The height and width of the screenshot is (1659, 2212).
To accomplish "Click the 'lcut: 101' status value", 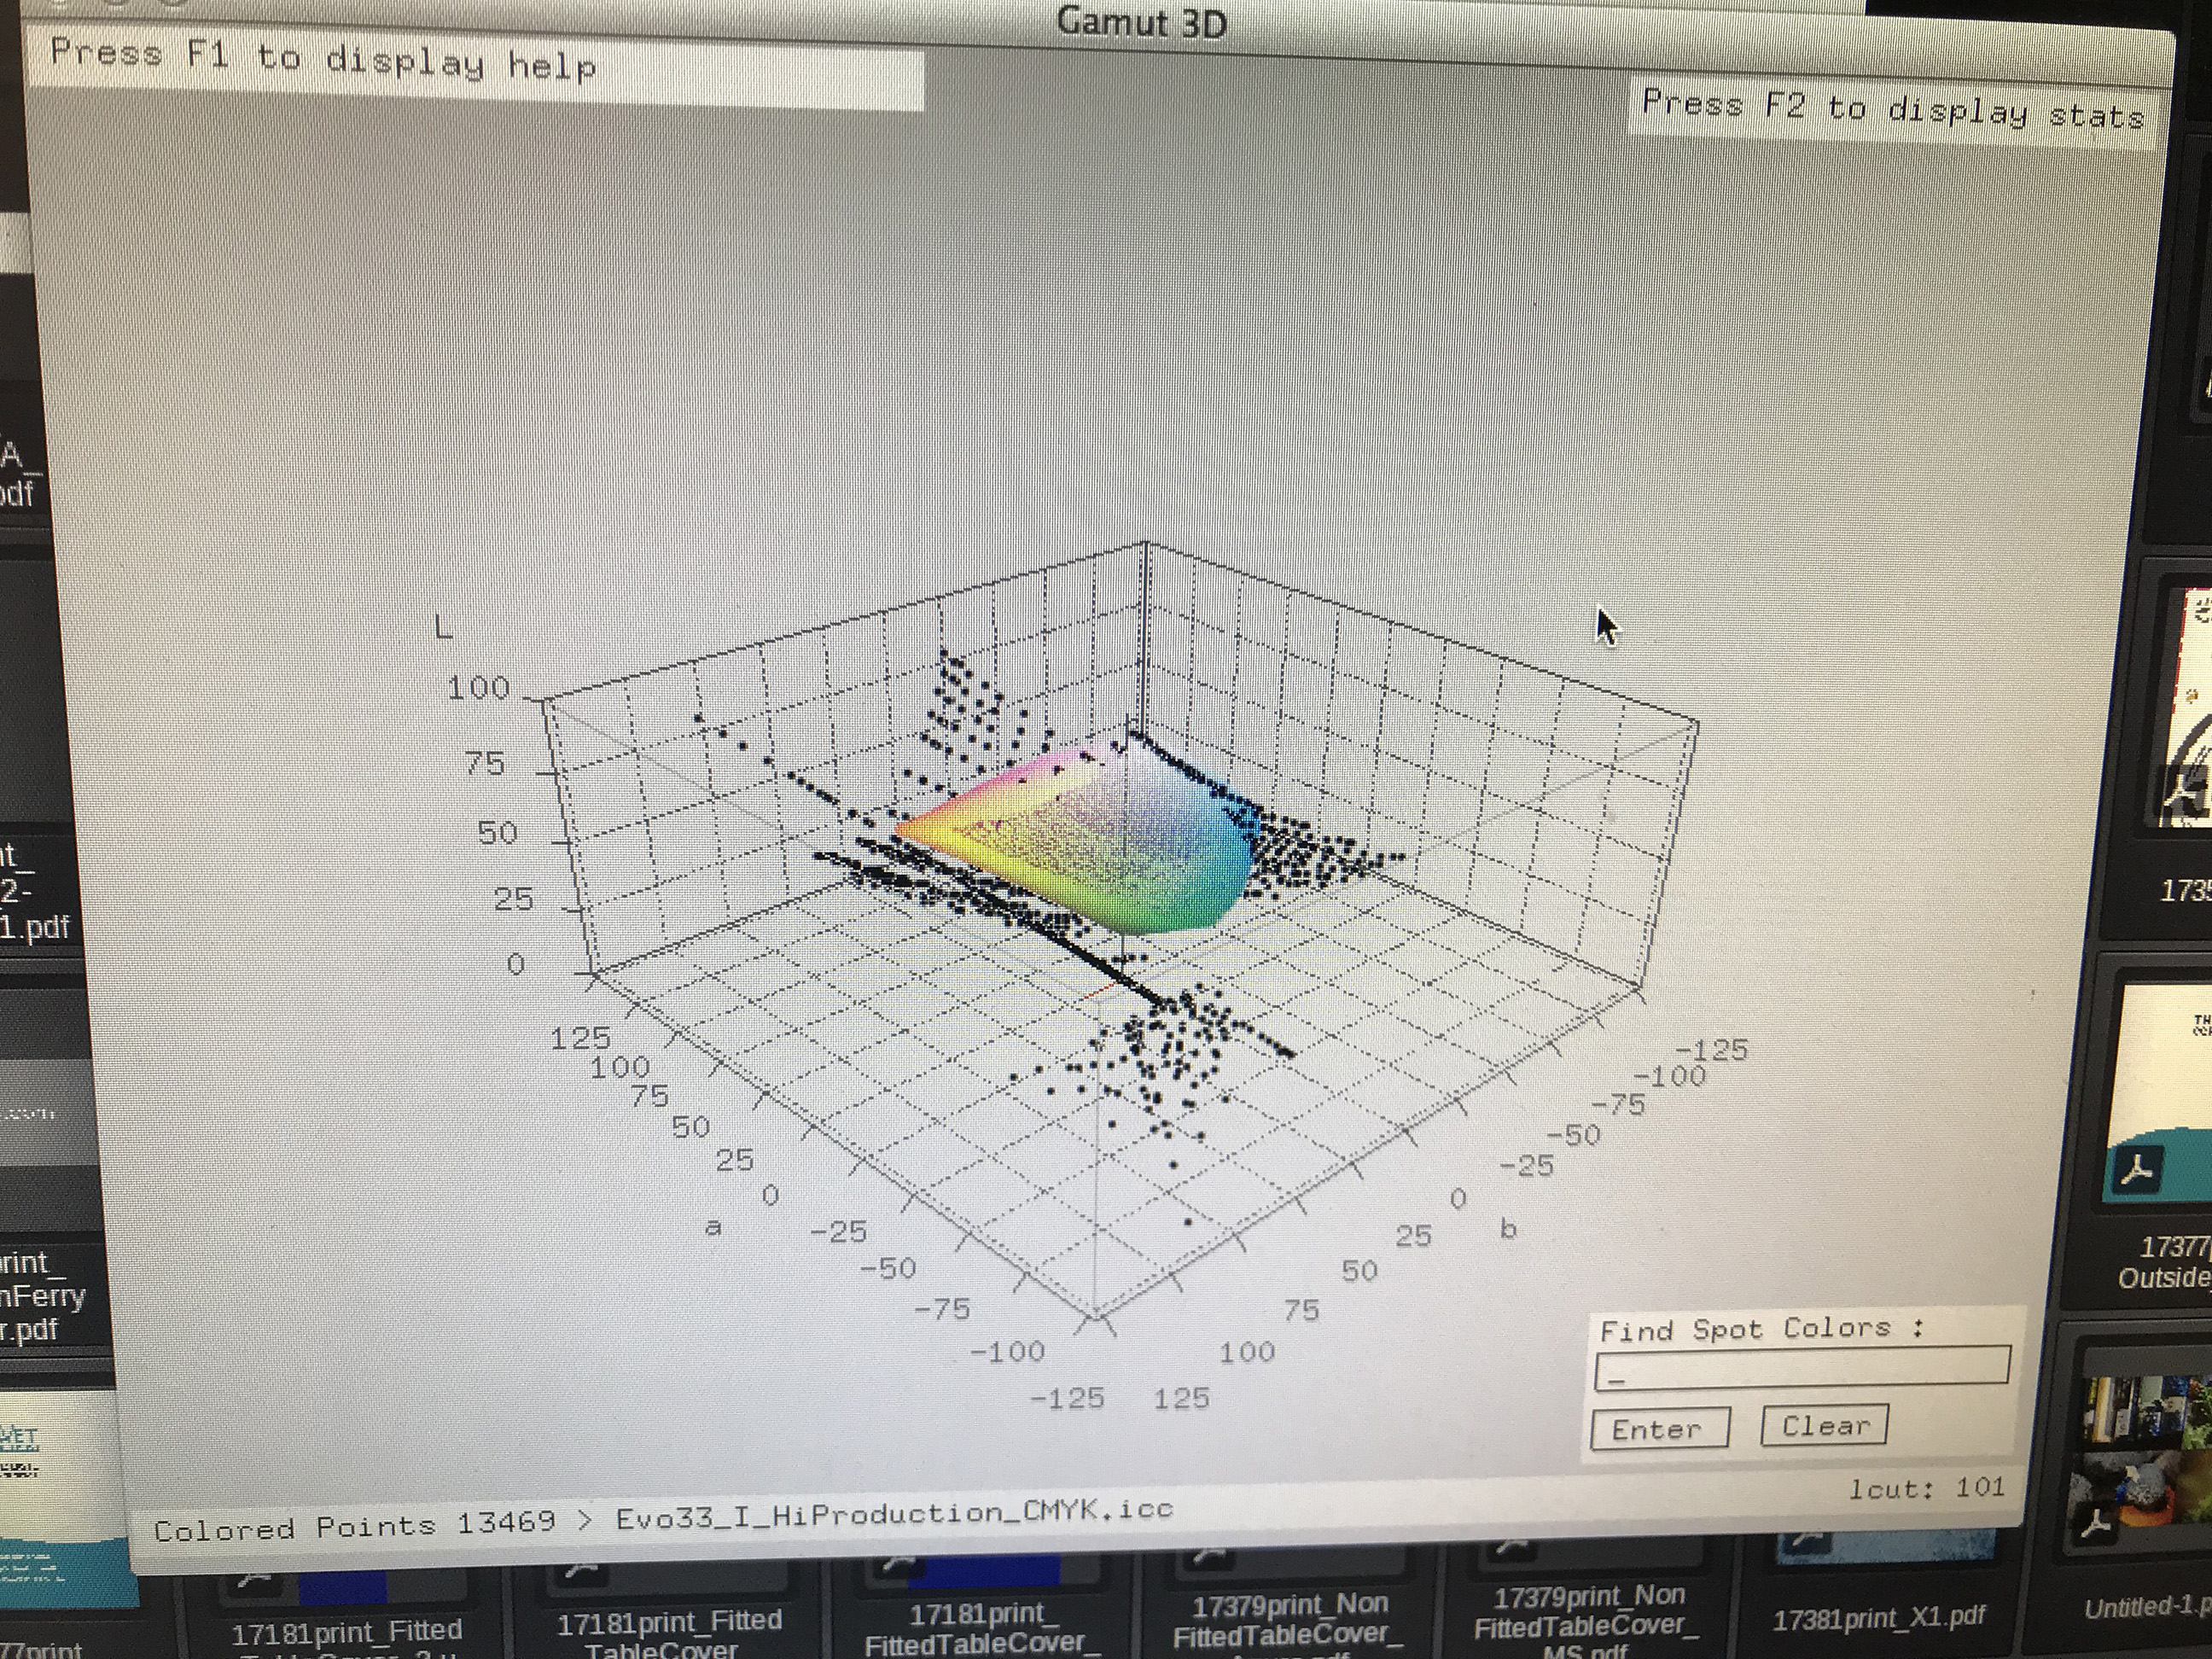I will click(x=1926, y=1488).
